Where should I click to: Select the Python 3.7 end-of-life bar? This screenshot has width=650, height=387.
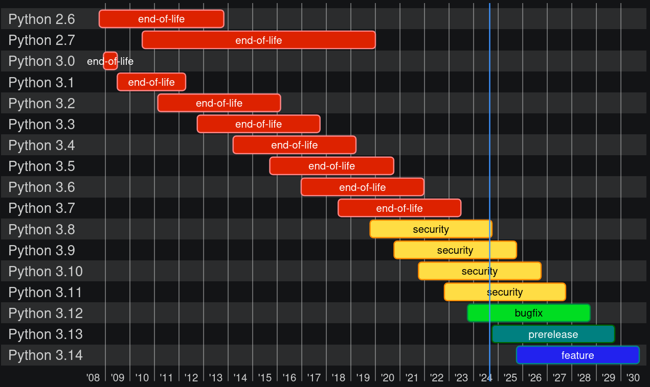coord(399,208)
